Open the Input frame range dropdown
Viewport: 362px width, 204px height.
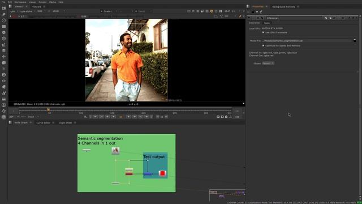34,117
